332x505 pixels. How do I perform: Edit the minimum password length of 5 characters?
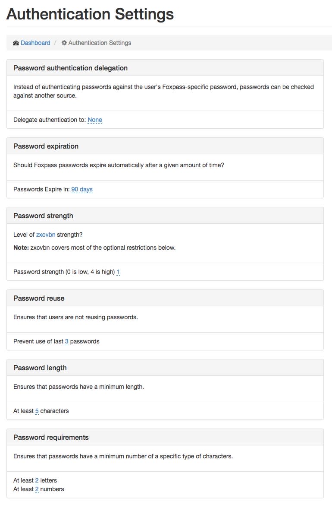coord(37,411)
